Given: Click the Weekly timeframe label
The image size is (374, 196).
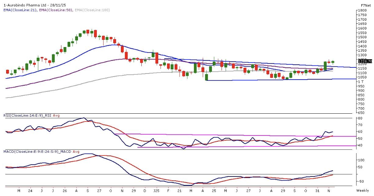Looking at the screenshot, I should point(362,190).
